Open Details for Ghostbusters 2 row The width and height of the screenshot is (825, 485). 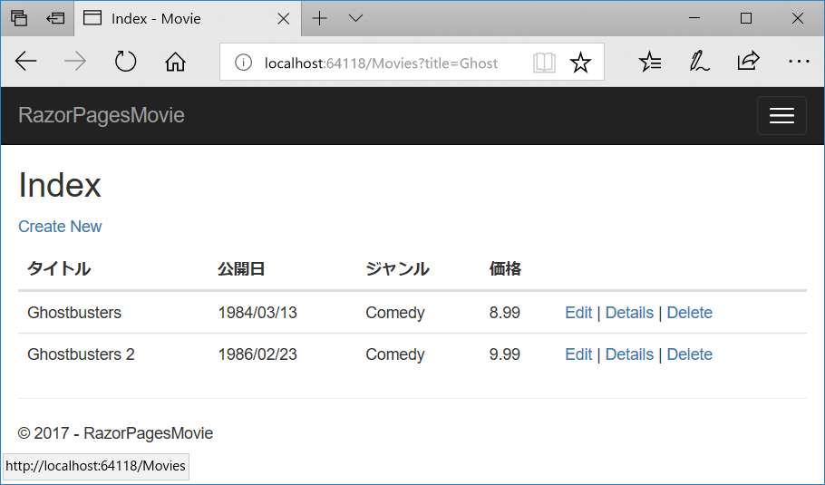629,354
